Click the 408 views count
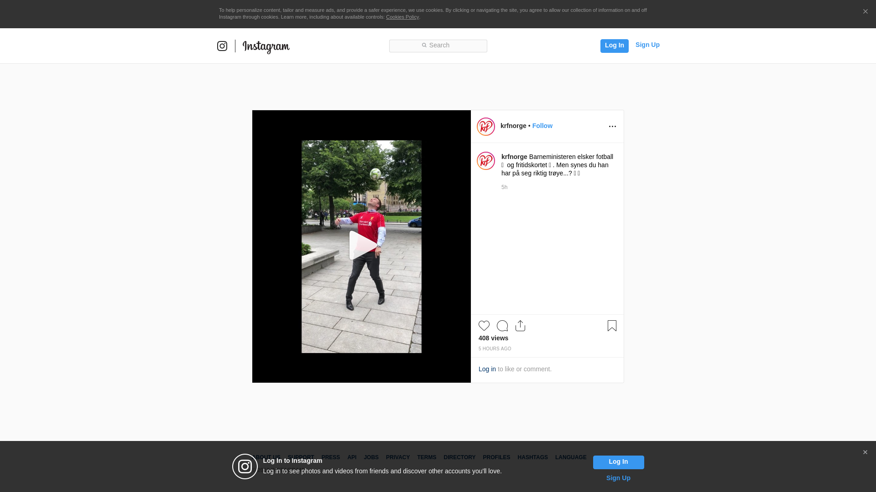876x492 pixels. 493,338
